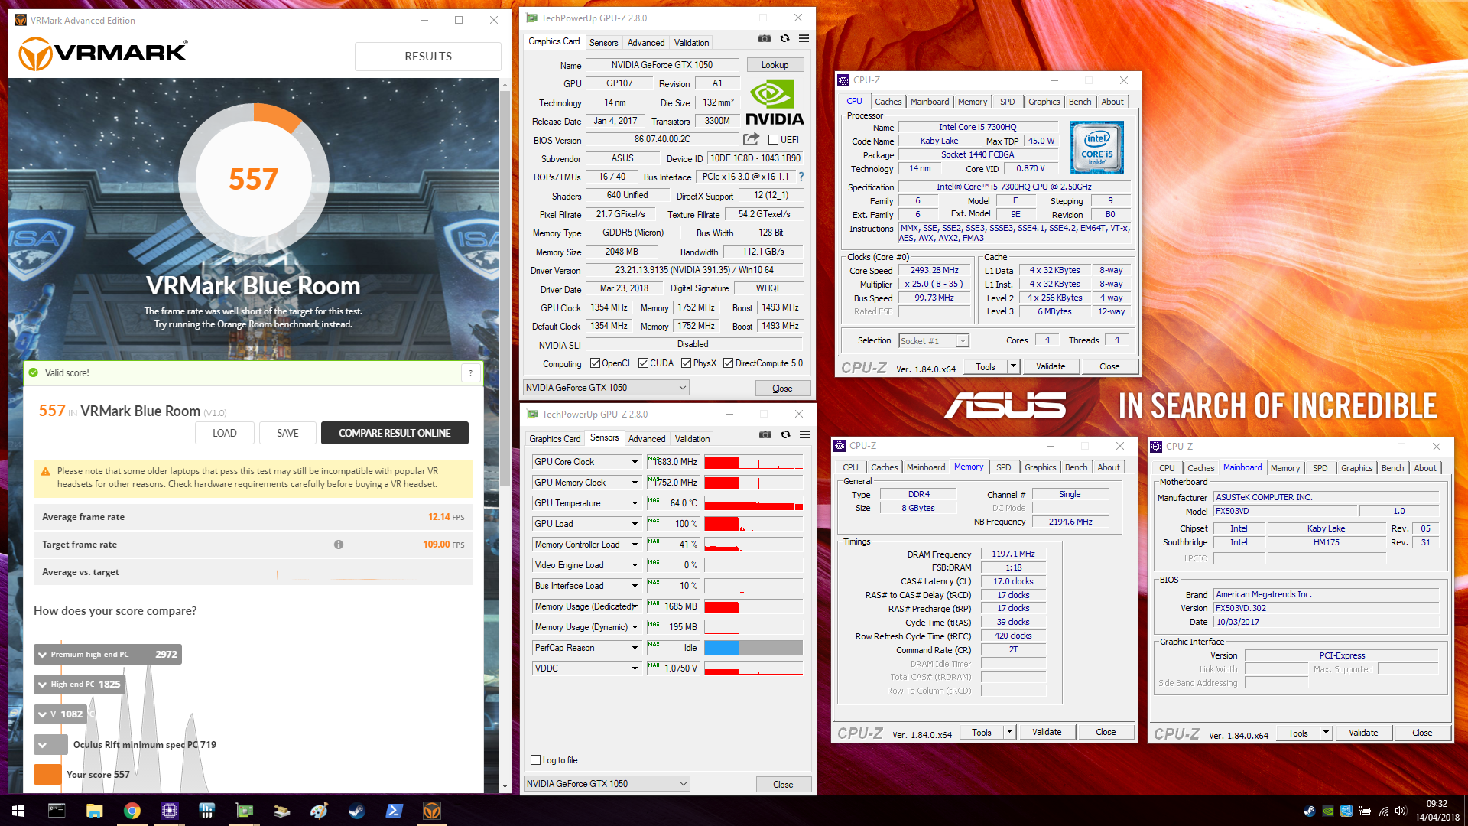Screen dimensions: 1468x826
Task: Click the VRMark vertical scrollbar
Action: pos(505,287)
